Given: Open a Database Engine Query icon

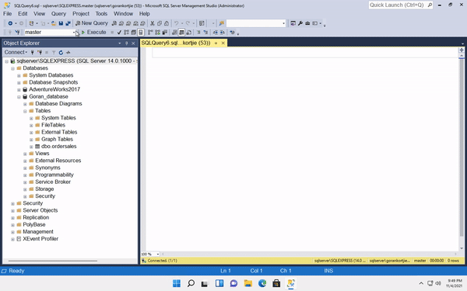Looking at the screenshot, I should click(x=114, y=23).
